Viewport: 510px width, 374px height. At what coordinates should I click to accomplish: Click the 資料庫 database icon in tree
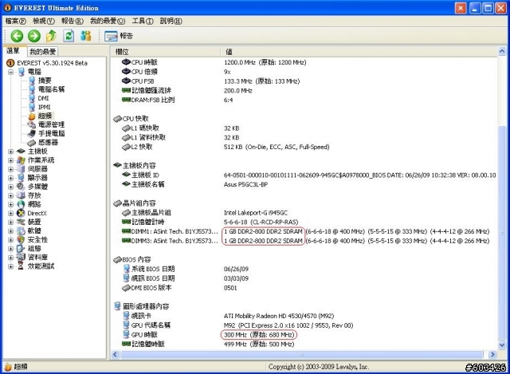pos(21,257)
